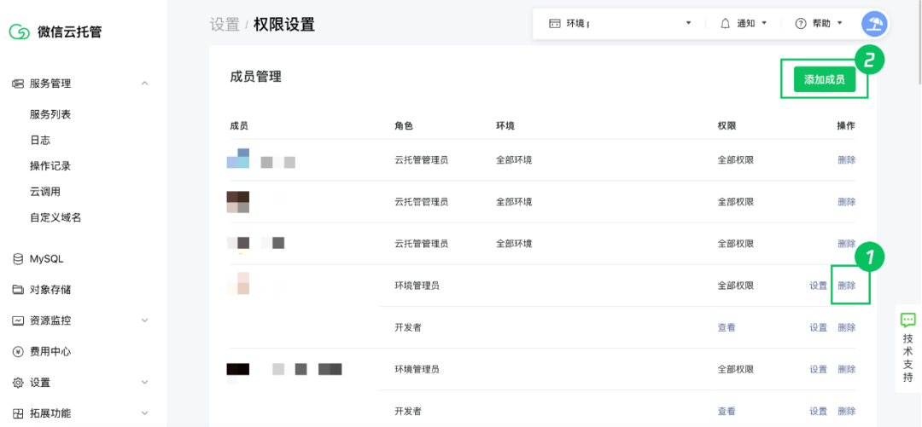Click 设置 in the first 开发者 row
The height and width of the screenshot is (427, 922).
[819, 328]
